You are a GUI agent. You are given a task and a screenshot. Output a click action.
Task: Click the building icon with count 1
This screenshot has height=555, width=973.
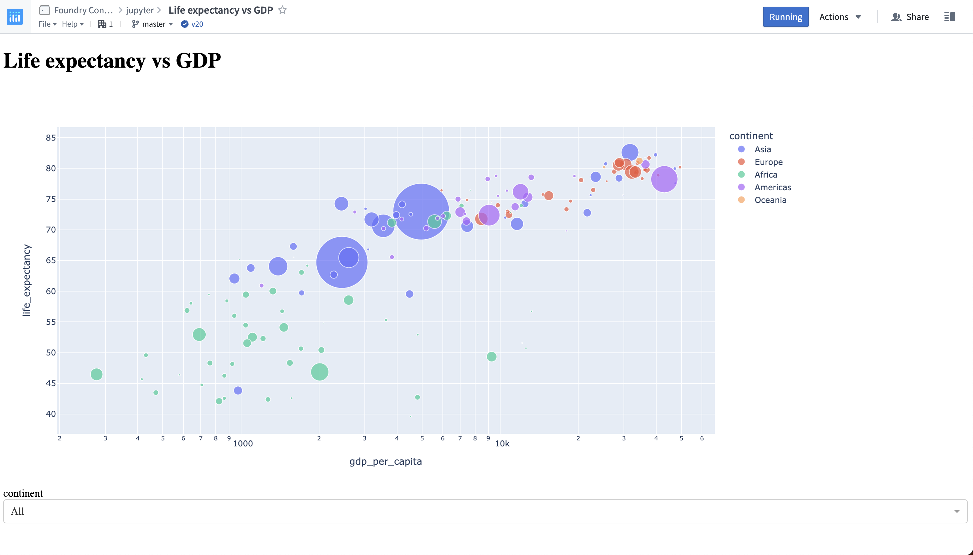[x=102, y=24]
